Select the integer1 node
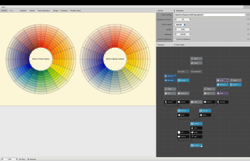Viewport: 250px width, 161px height. pos(196,63)
